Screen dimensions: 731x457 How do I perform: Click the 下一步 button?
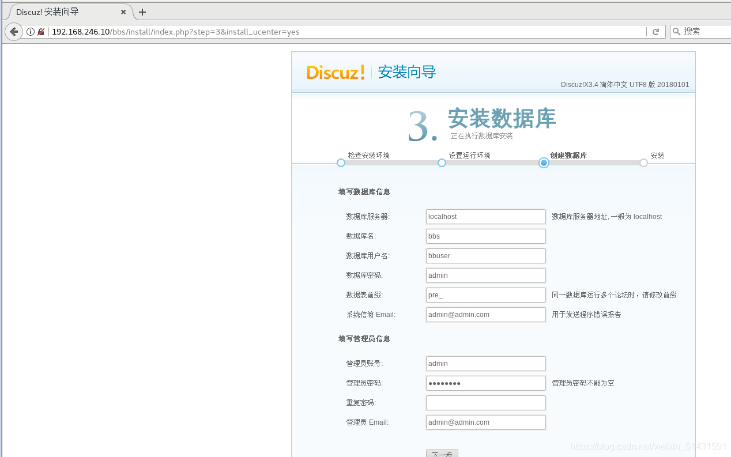tap(442, 454)
